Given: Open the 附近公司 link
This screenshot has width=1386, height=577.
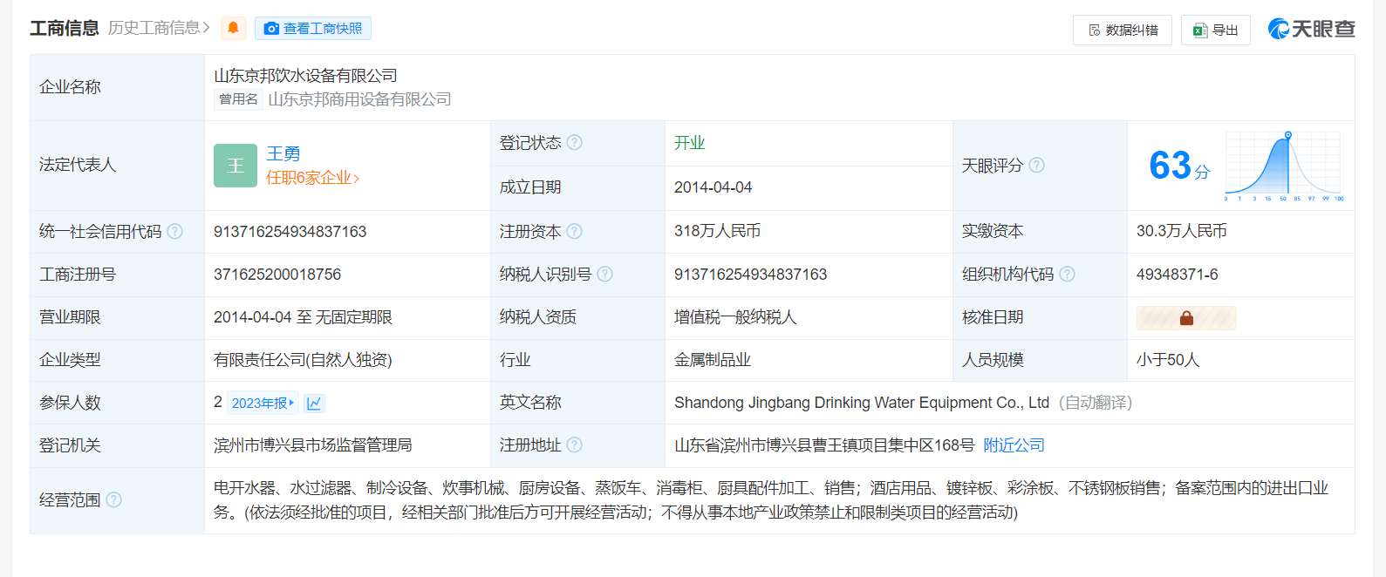Looking at the screenshot, I should [x=1014, y=445].
